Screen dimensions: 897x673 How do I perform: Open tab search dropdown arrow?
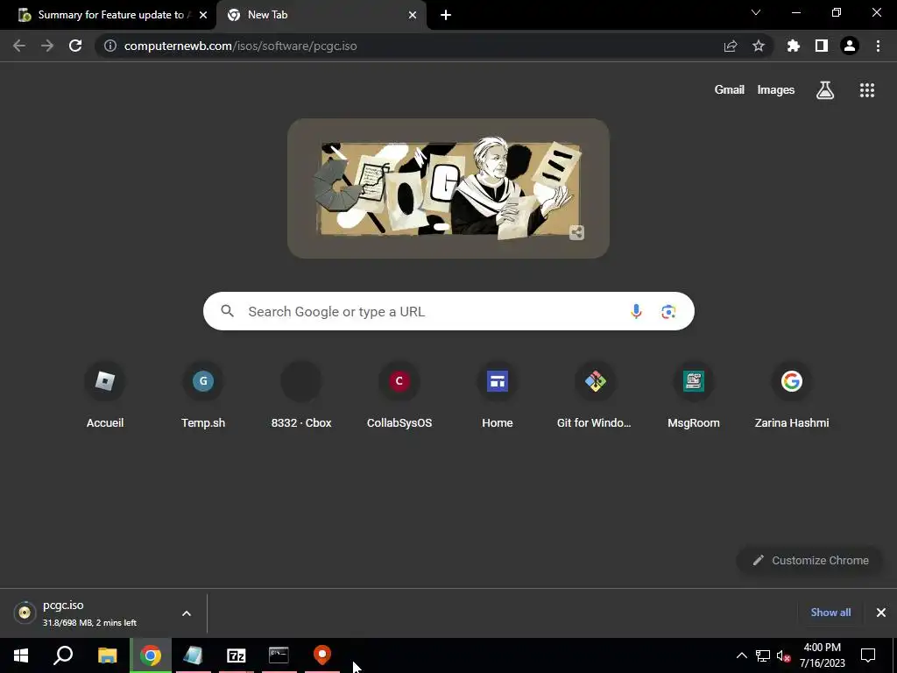coord(756,12)
